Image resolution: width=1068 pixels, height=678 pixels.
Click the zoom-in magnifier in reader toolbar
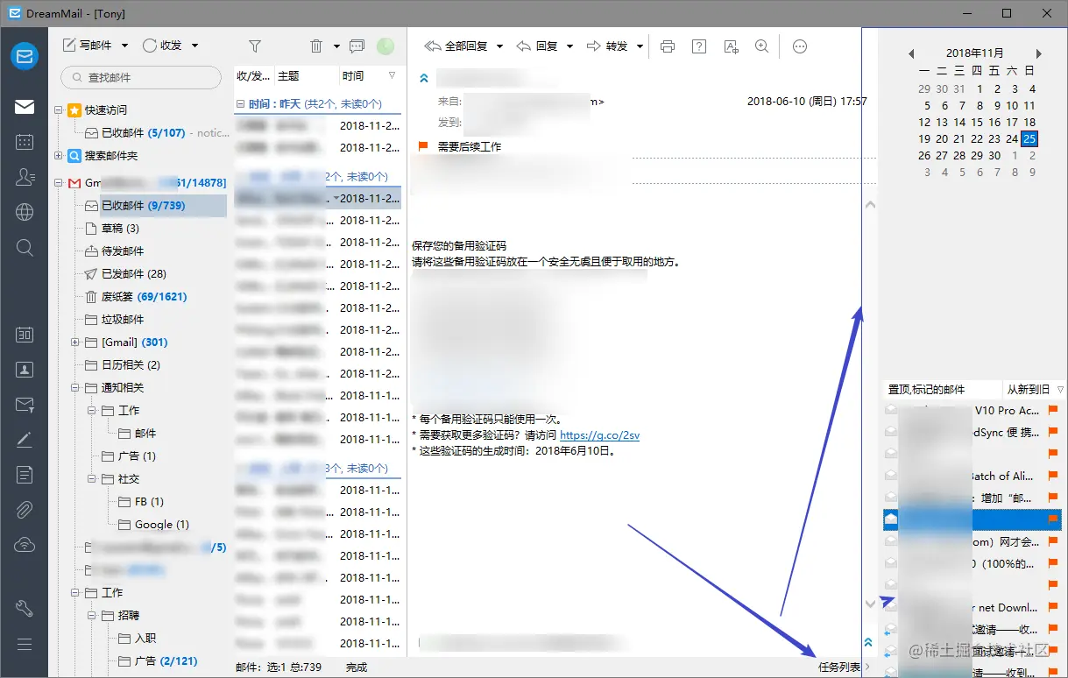pyautogui.click(x=762, y=46)
